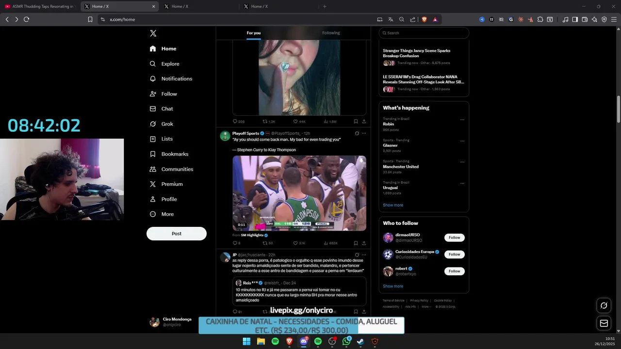
Task: Expand footer More links menu
Action: pyautogui.click(x=426, y=307)
